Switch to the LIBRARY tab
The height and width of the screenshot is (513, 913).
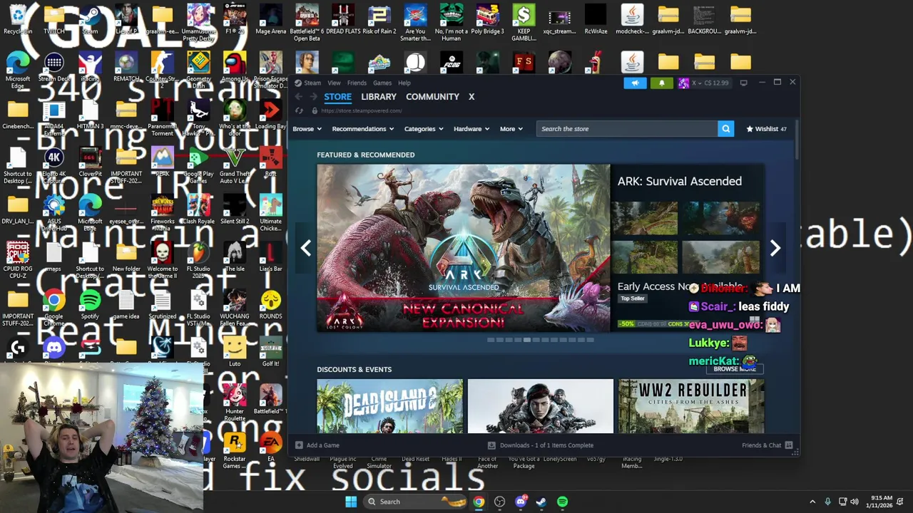click(379, 97)
